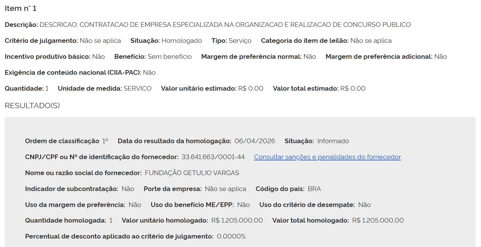This screenshot has width=481, height=247.
Task: Click the Situação value Informado
Action: 333,141
